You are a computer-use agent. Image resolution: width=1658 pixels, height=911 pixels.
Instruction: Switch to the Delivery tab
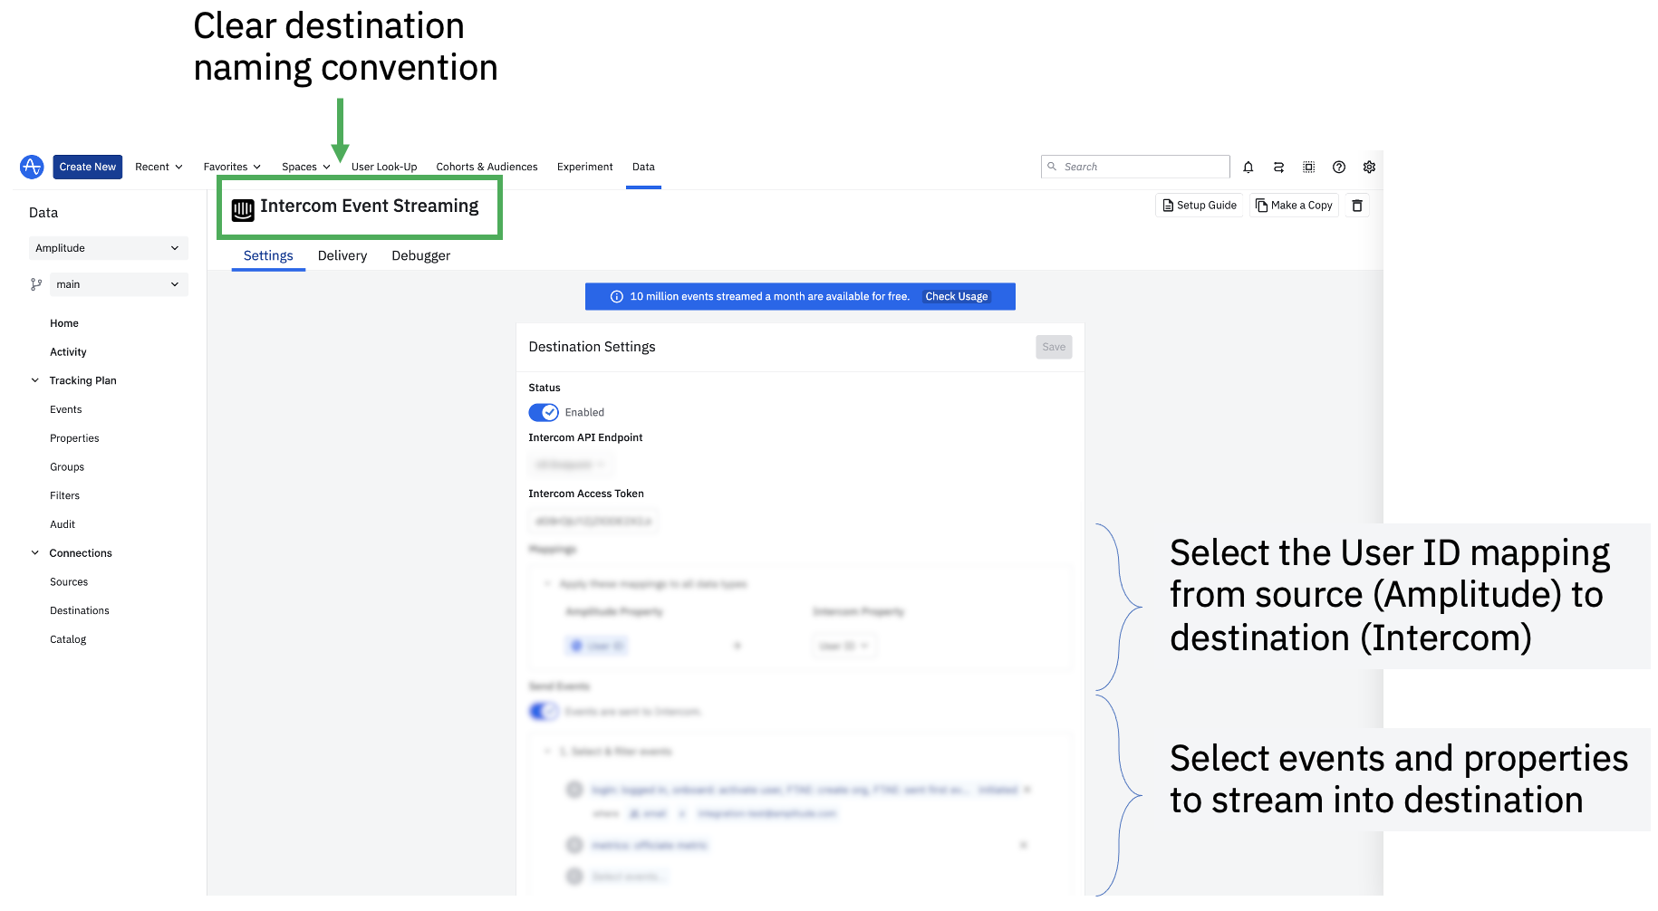pyautogui.click(x=342, y=256)
